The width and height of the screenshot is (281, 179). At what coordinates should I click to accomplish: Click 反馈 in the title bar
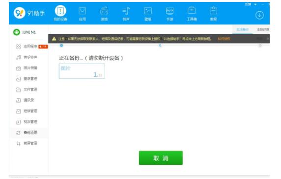point(248,4)
